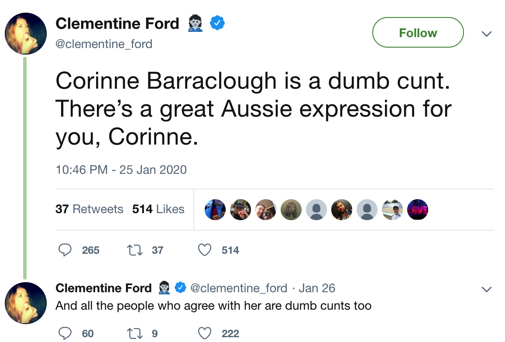Like the main tweet with the heart icon

(205, 250)
